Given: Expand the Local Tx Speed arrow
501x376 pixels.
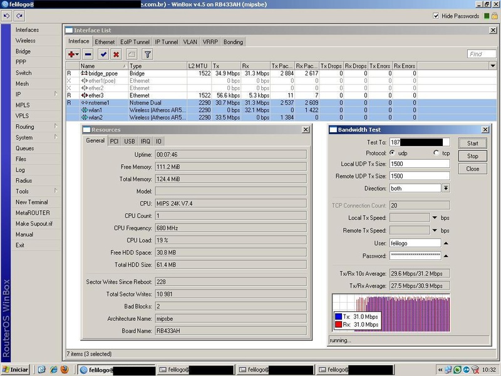Looking at the screenshot, I should (435, 217).
